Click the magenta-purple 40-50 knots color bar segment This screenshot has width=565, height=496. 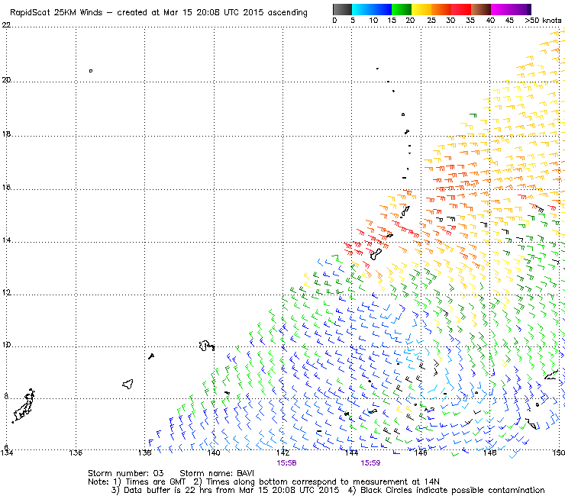(x=511, y=9)
